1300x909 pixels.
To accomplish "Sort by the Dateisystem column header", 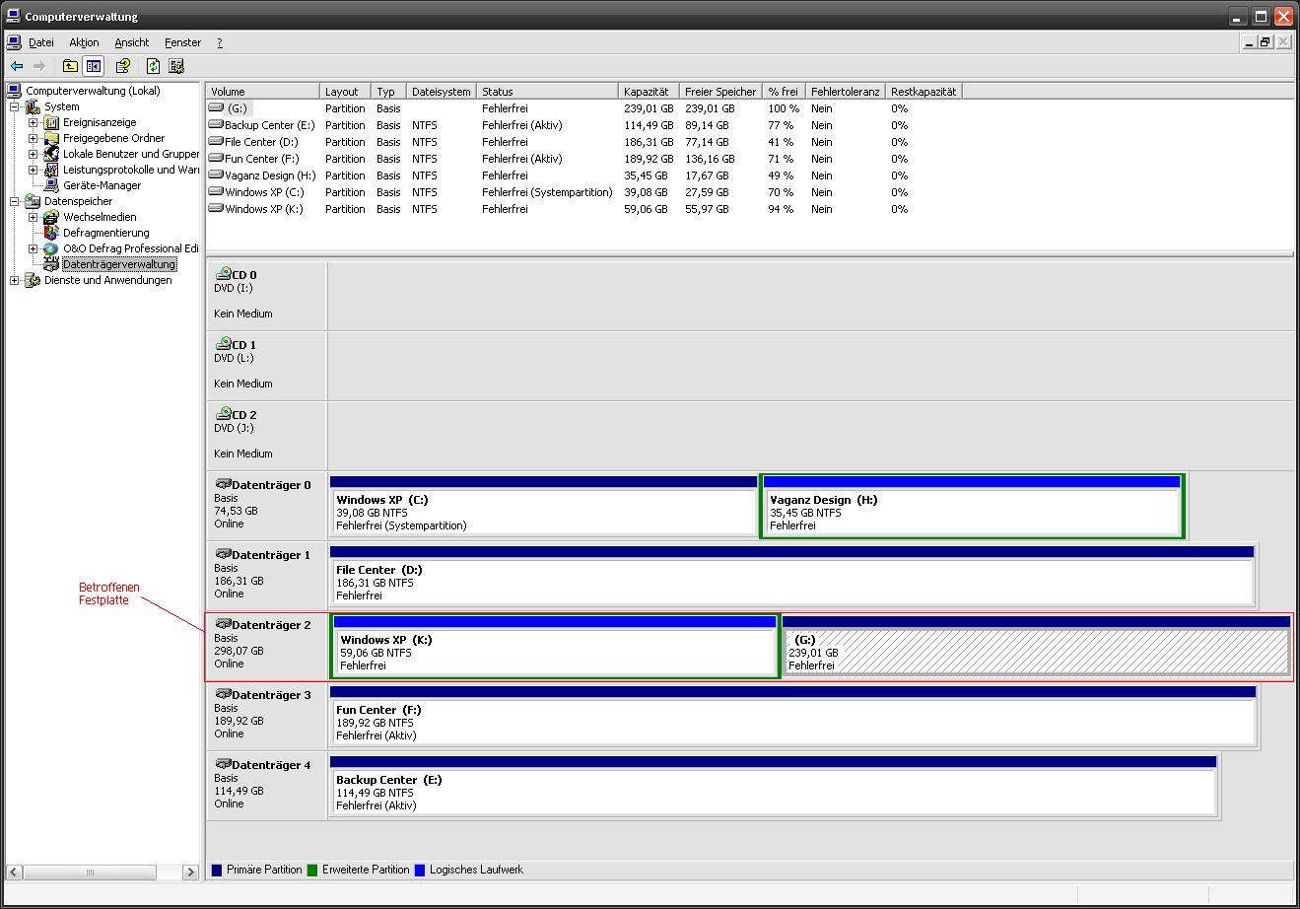I will click(442, 91).
